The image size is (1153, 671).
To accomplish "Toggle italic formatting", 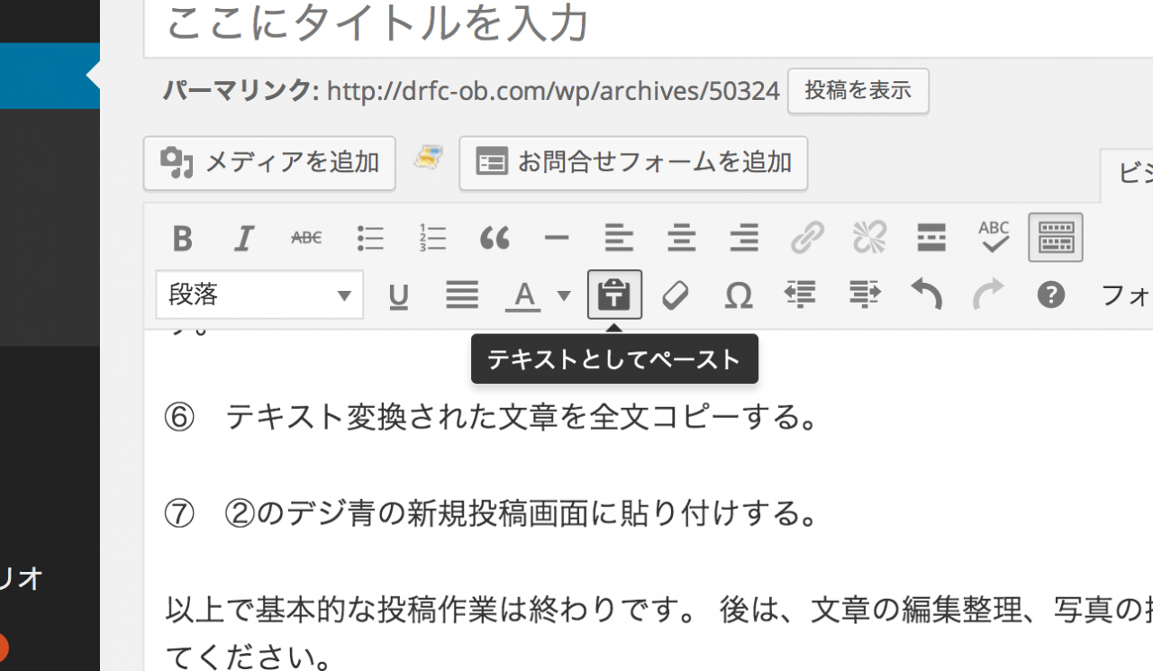I will tap(244, 238).
